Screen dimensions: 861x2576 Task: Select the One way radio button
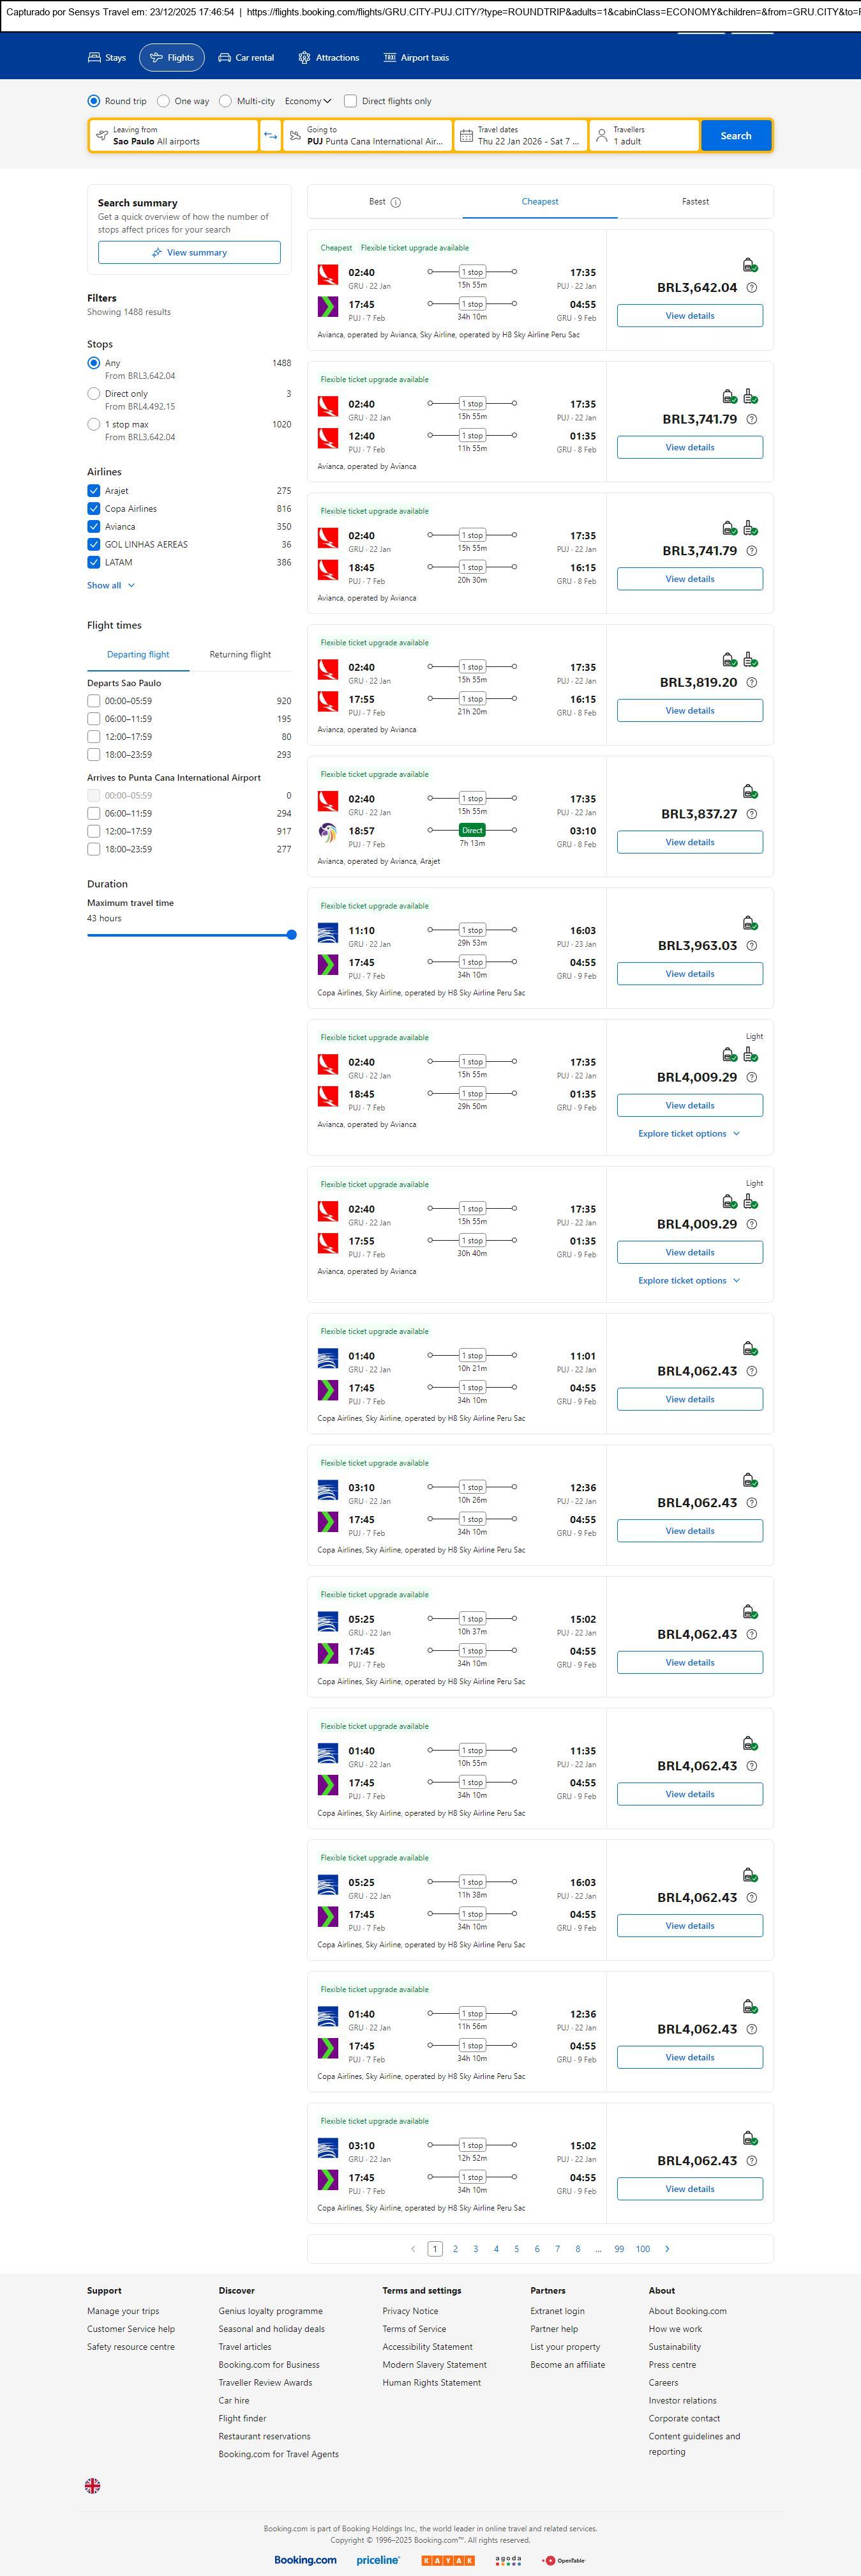point(164,101)
